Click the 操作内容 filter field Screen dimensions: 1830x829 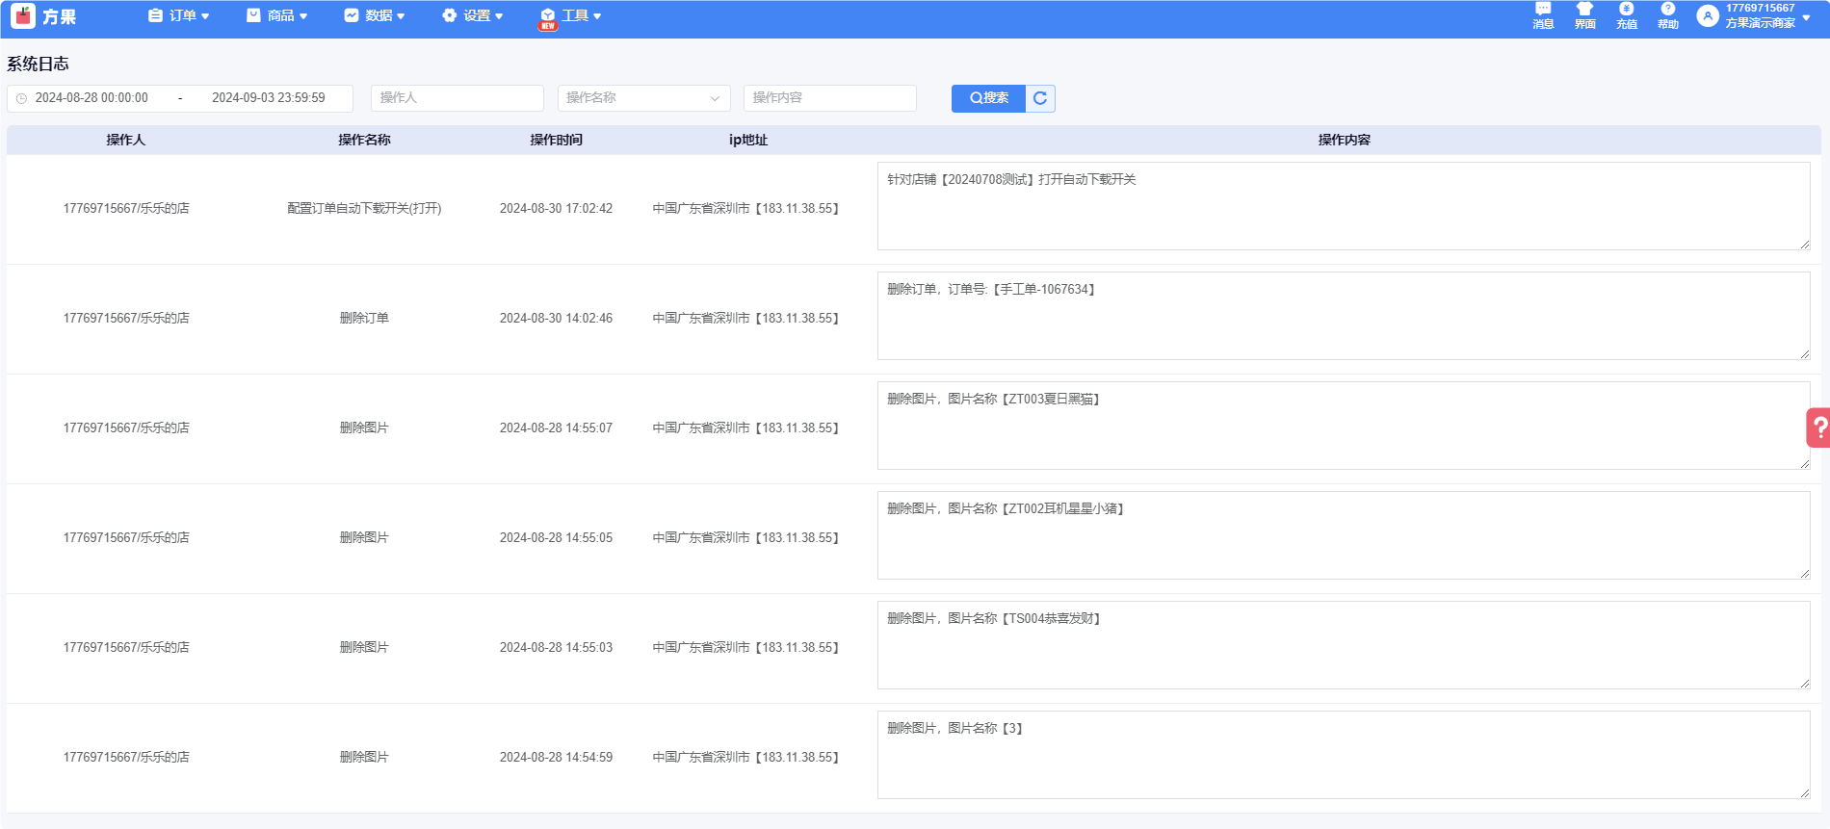point(829,98)
